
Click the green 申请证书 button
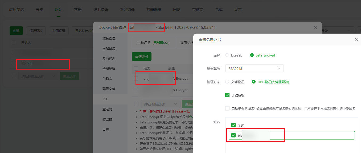click(142, 57)
